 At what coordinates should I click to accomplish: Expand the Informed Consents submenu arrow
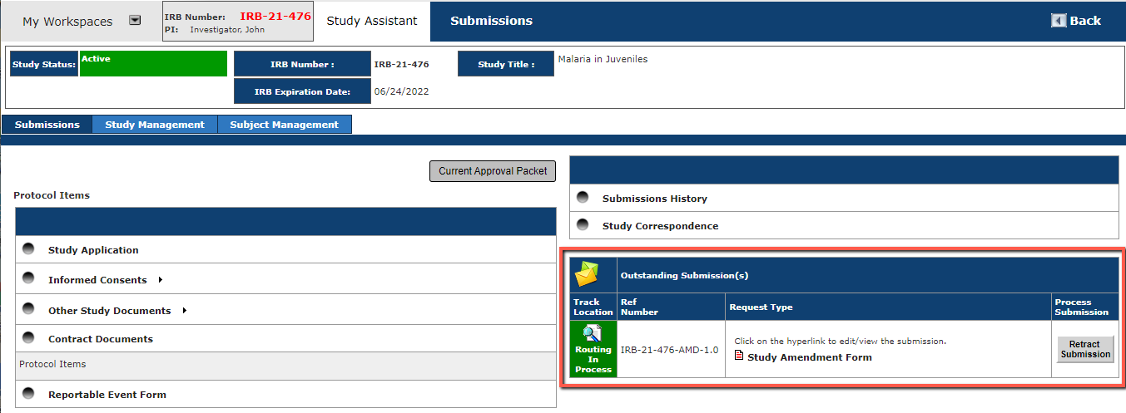[160, 280]
